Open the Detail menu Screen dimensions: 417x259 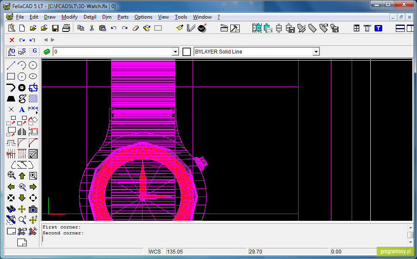tap(90, 17)
